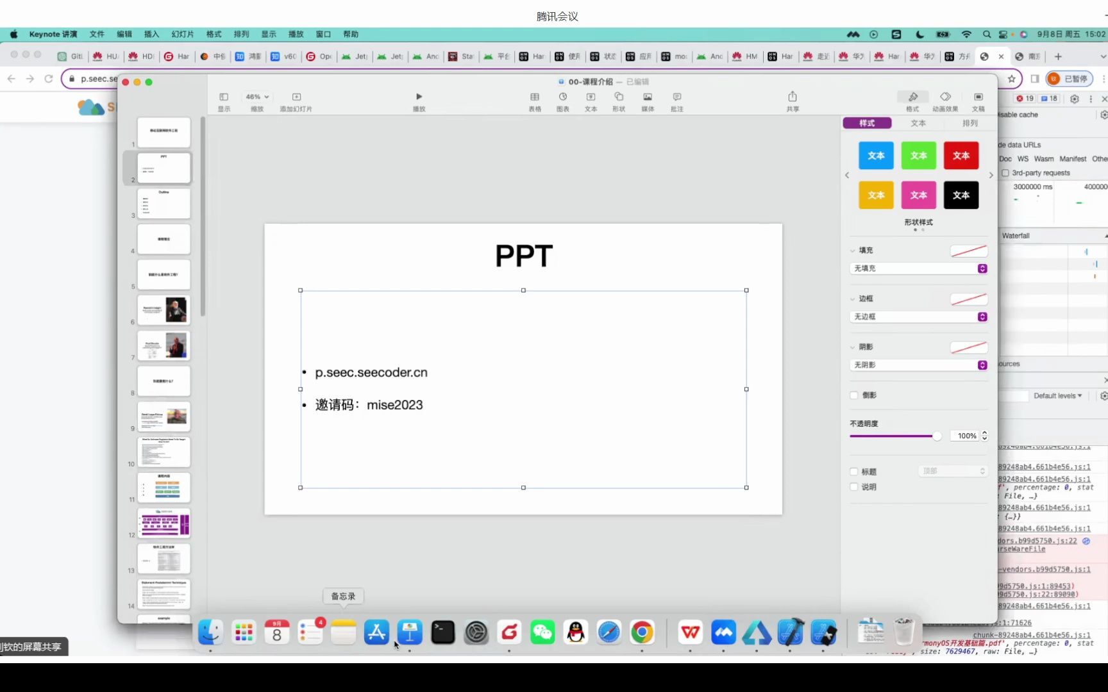Toggle 3rd-party requests checkbox in Chrome DevTools
The image size is (1108, 692).
pyautogui.click(x=1005, y=173)
